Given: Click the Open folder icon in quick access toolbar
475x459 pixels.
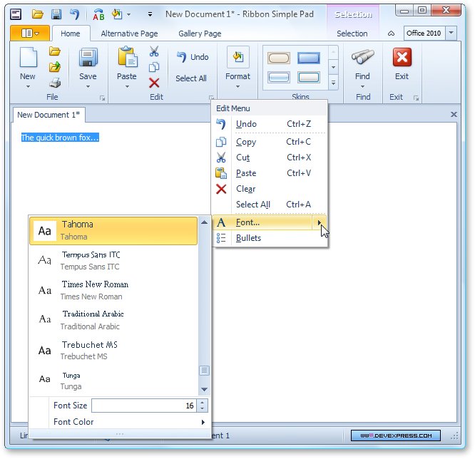Looking at the screenshot, I should point(38,14).
